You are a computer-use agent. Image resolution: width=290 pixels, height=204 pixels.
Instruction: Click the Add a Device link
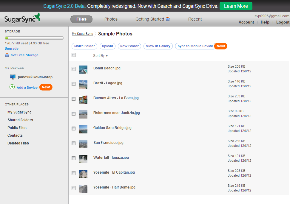click(27, 88)
